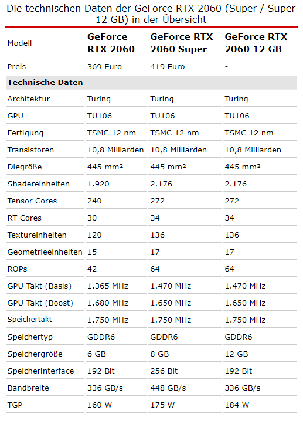Click the Geometrieeinheiten row label

click(45, 252)
